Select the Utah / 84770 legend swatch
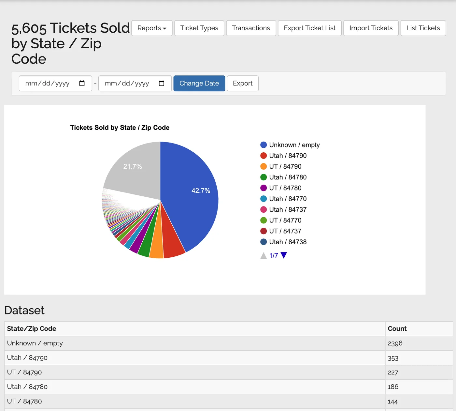This screenshot has height=411, width=456. pos(264,199)
